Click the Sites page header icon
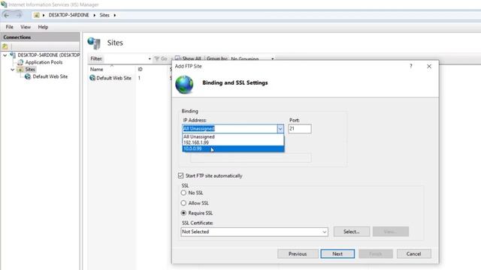481x270 pixels. click(x=94, y=43)
